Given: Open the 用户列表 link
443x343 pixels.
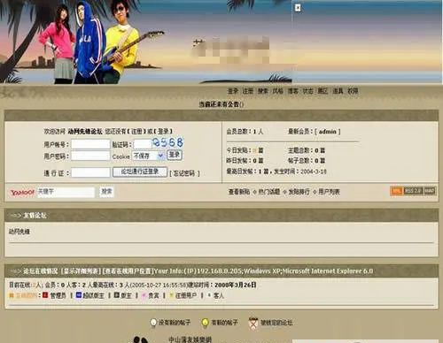Looking at the screenshot, I should (x=329, y=192).
